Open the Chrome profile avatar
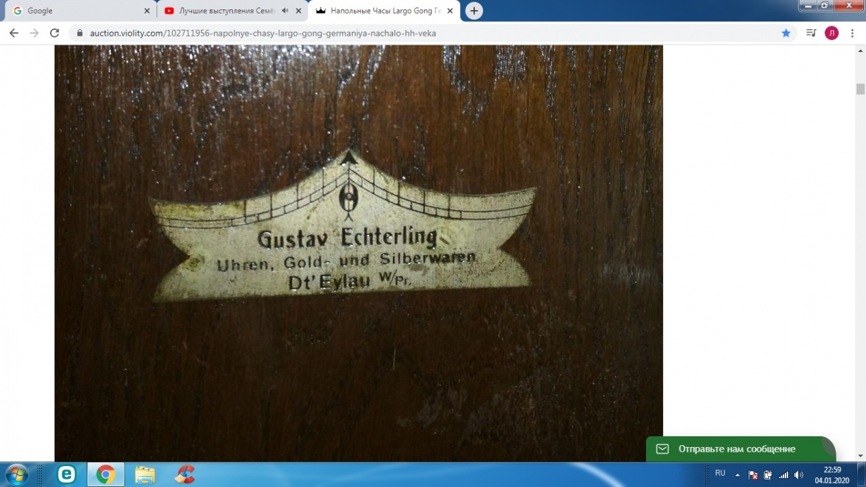 tap(831, 33)
